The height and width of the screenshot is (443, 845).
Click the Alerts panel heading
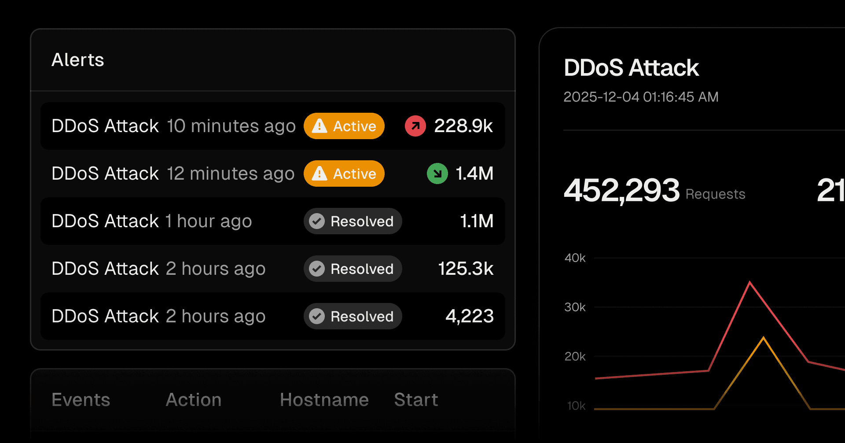(x=78, y=60)
